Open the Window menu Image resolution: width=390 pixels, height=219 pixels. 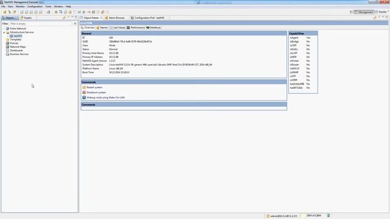[x=58, y=7]
